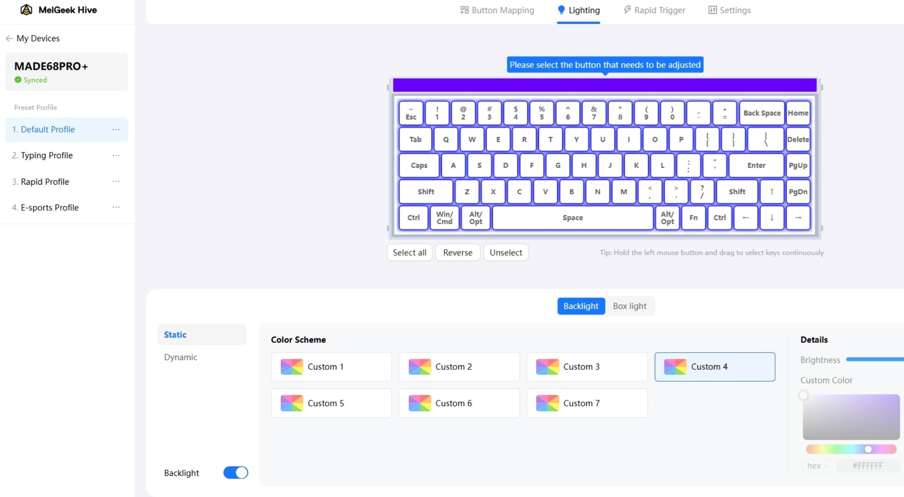Select the Lighting tab
The height and width of the screenshot is (497, 904).
click(579, 10)
